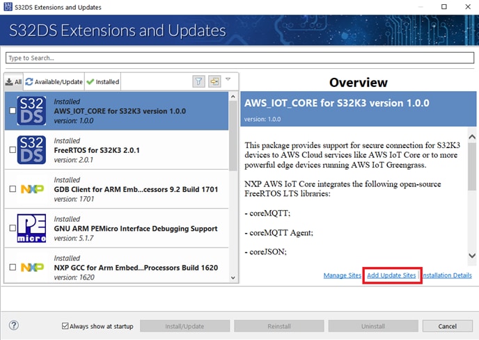479x340 pixels.
Task: Click the S32DS logo for AWS_IOT_CORE
Action: (31, 111)
